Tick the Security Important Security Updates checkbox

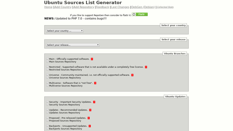[x=47, y=102]
